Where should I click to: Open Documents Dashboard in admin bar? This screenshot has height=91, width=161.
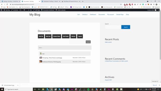(x=48, y=10)
